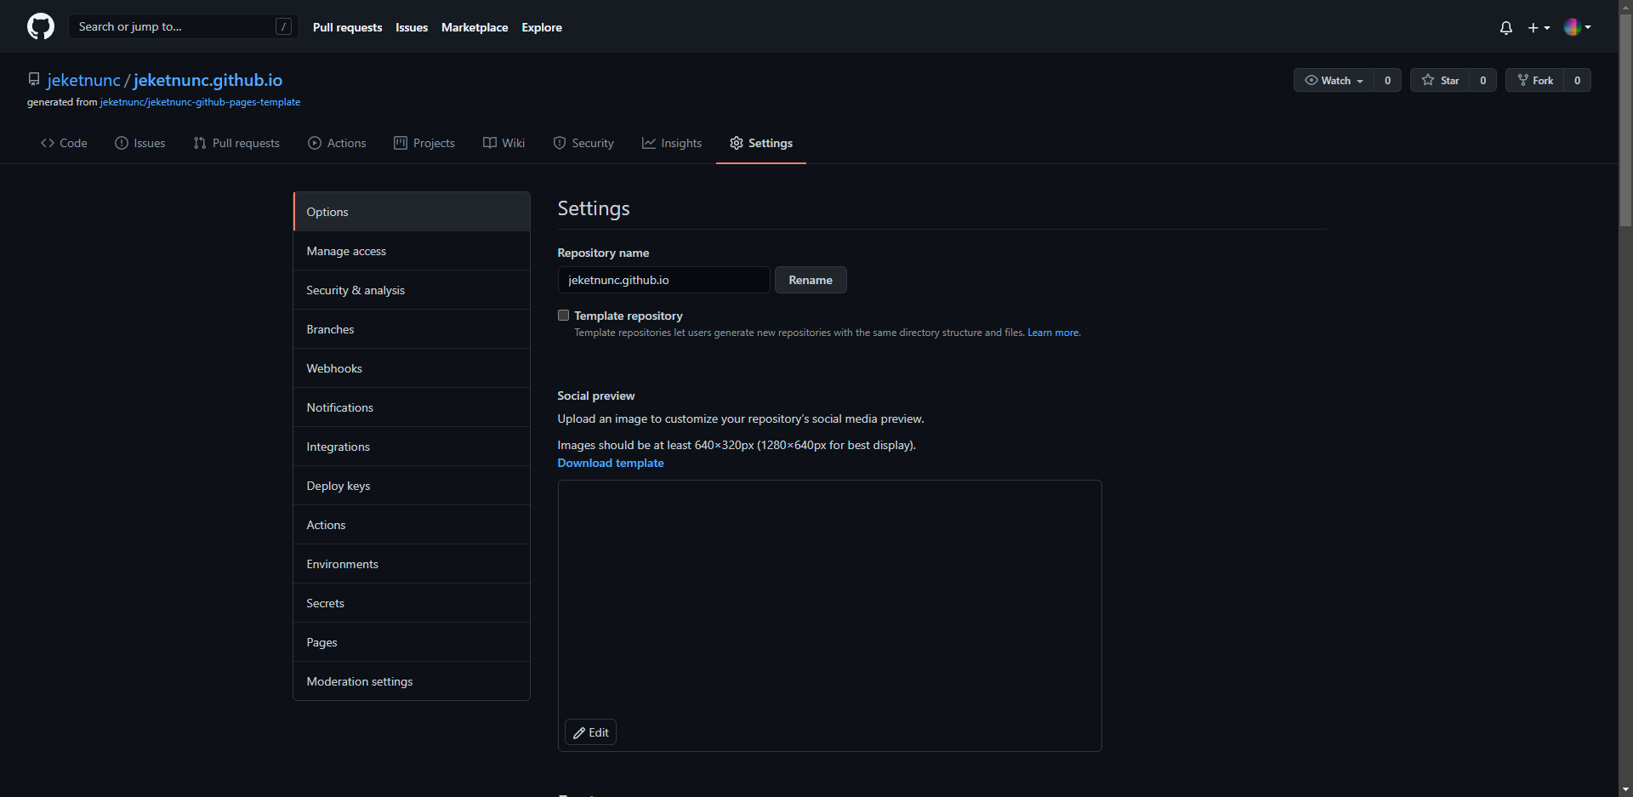Viewport: 1633px width, 797px height.
Task: Open the Insights tab
Action: coord(672,143)
